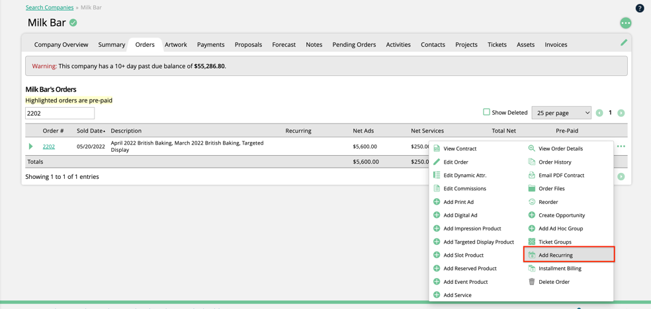Select the Orders tab
Viewport: 651px width, 309px height.
pos(145,45)
